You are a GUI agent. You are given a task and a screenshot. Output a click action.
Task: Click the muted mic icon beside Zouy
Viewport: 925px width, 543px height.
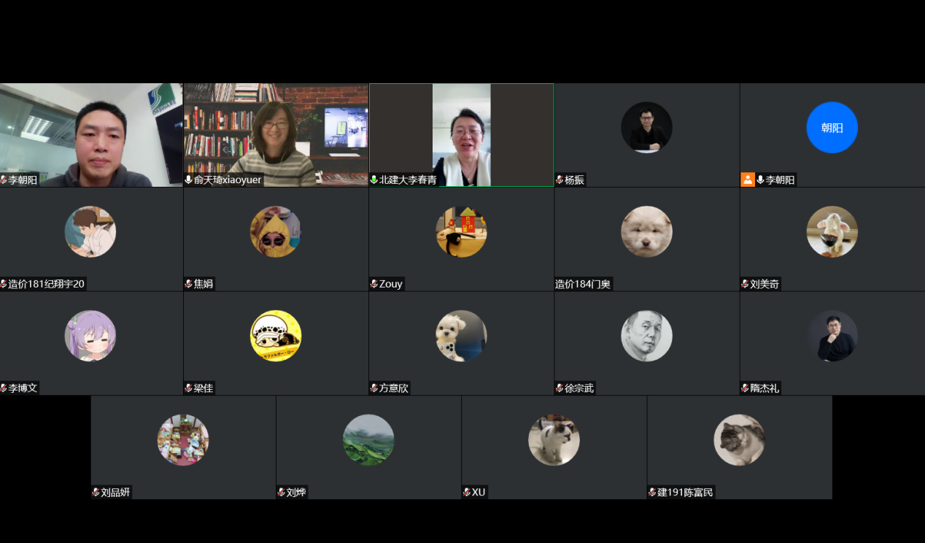pos(374,284)
